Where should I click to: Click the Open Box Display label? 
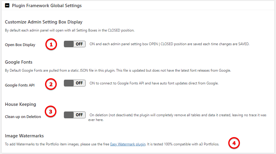[x=20, y=45]
